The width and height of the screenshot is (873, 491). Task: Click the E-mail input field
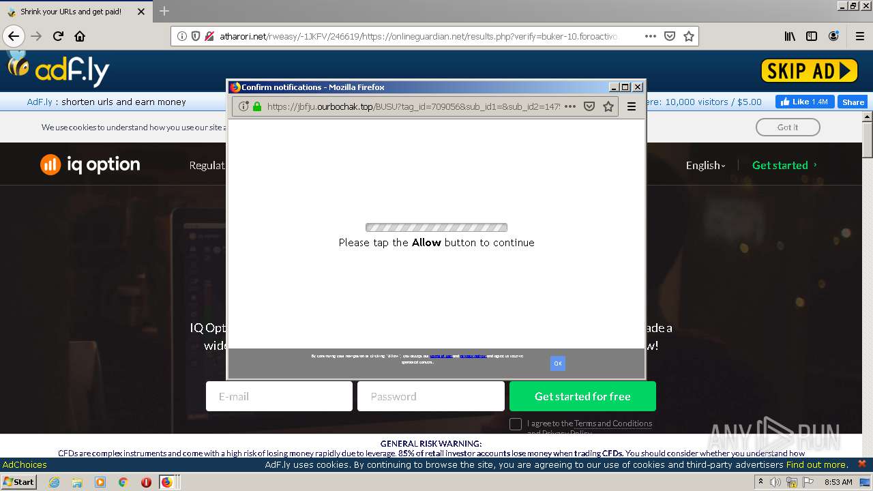coord(279,396)
